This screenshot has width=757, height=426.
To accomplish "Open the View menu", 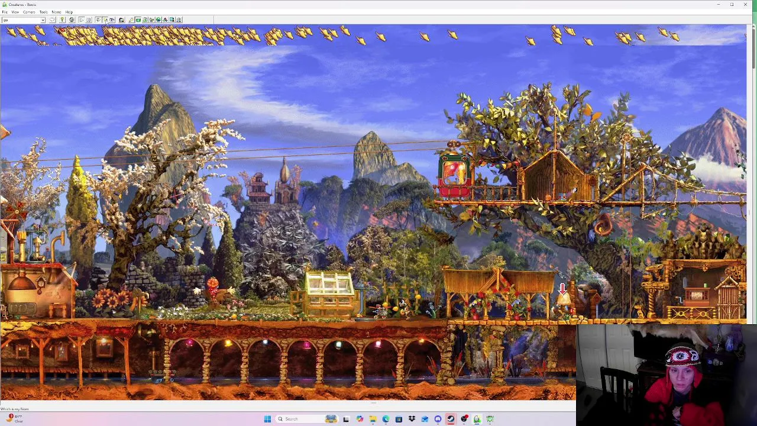I will 15,12.
